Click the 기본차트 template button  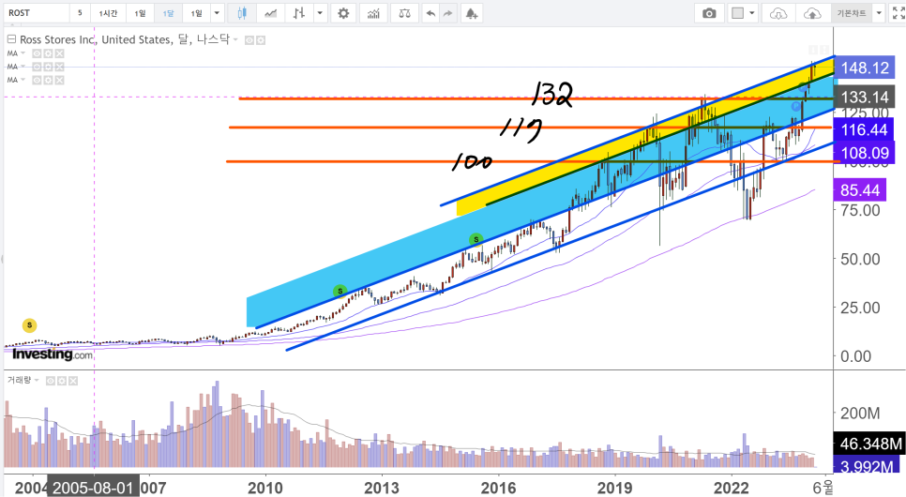point(851,13)
